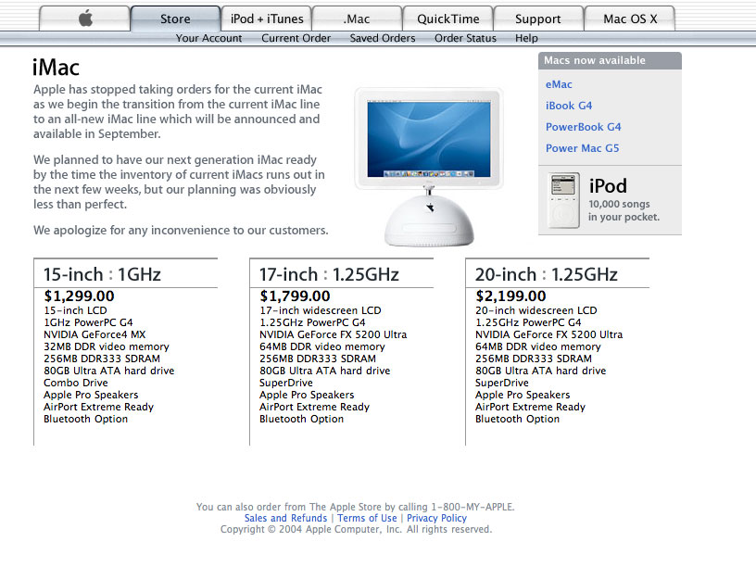Click the Copyright 2004 Apple Computer line
The image size is (756, 579).
click(357, 529)
